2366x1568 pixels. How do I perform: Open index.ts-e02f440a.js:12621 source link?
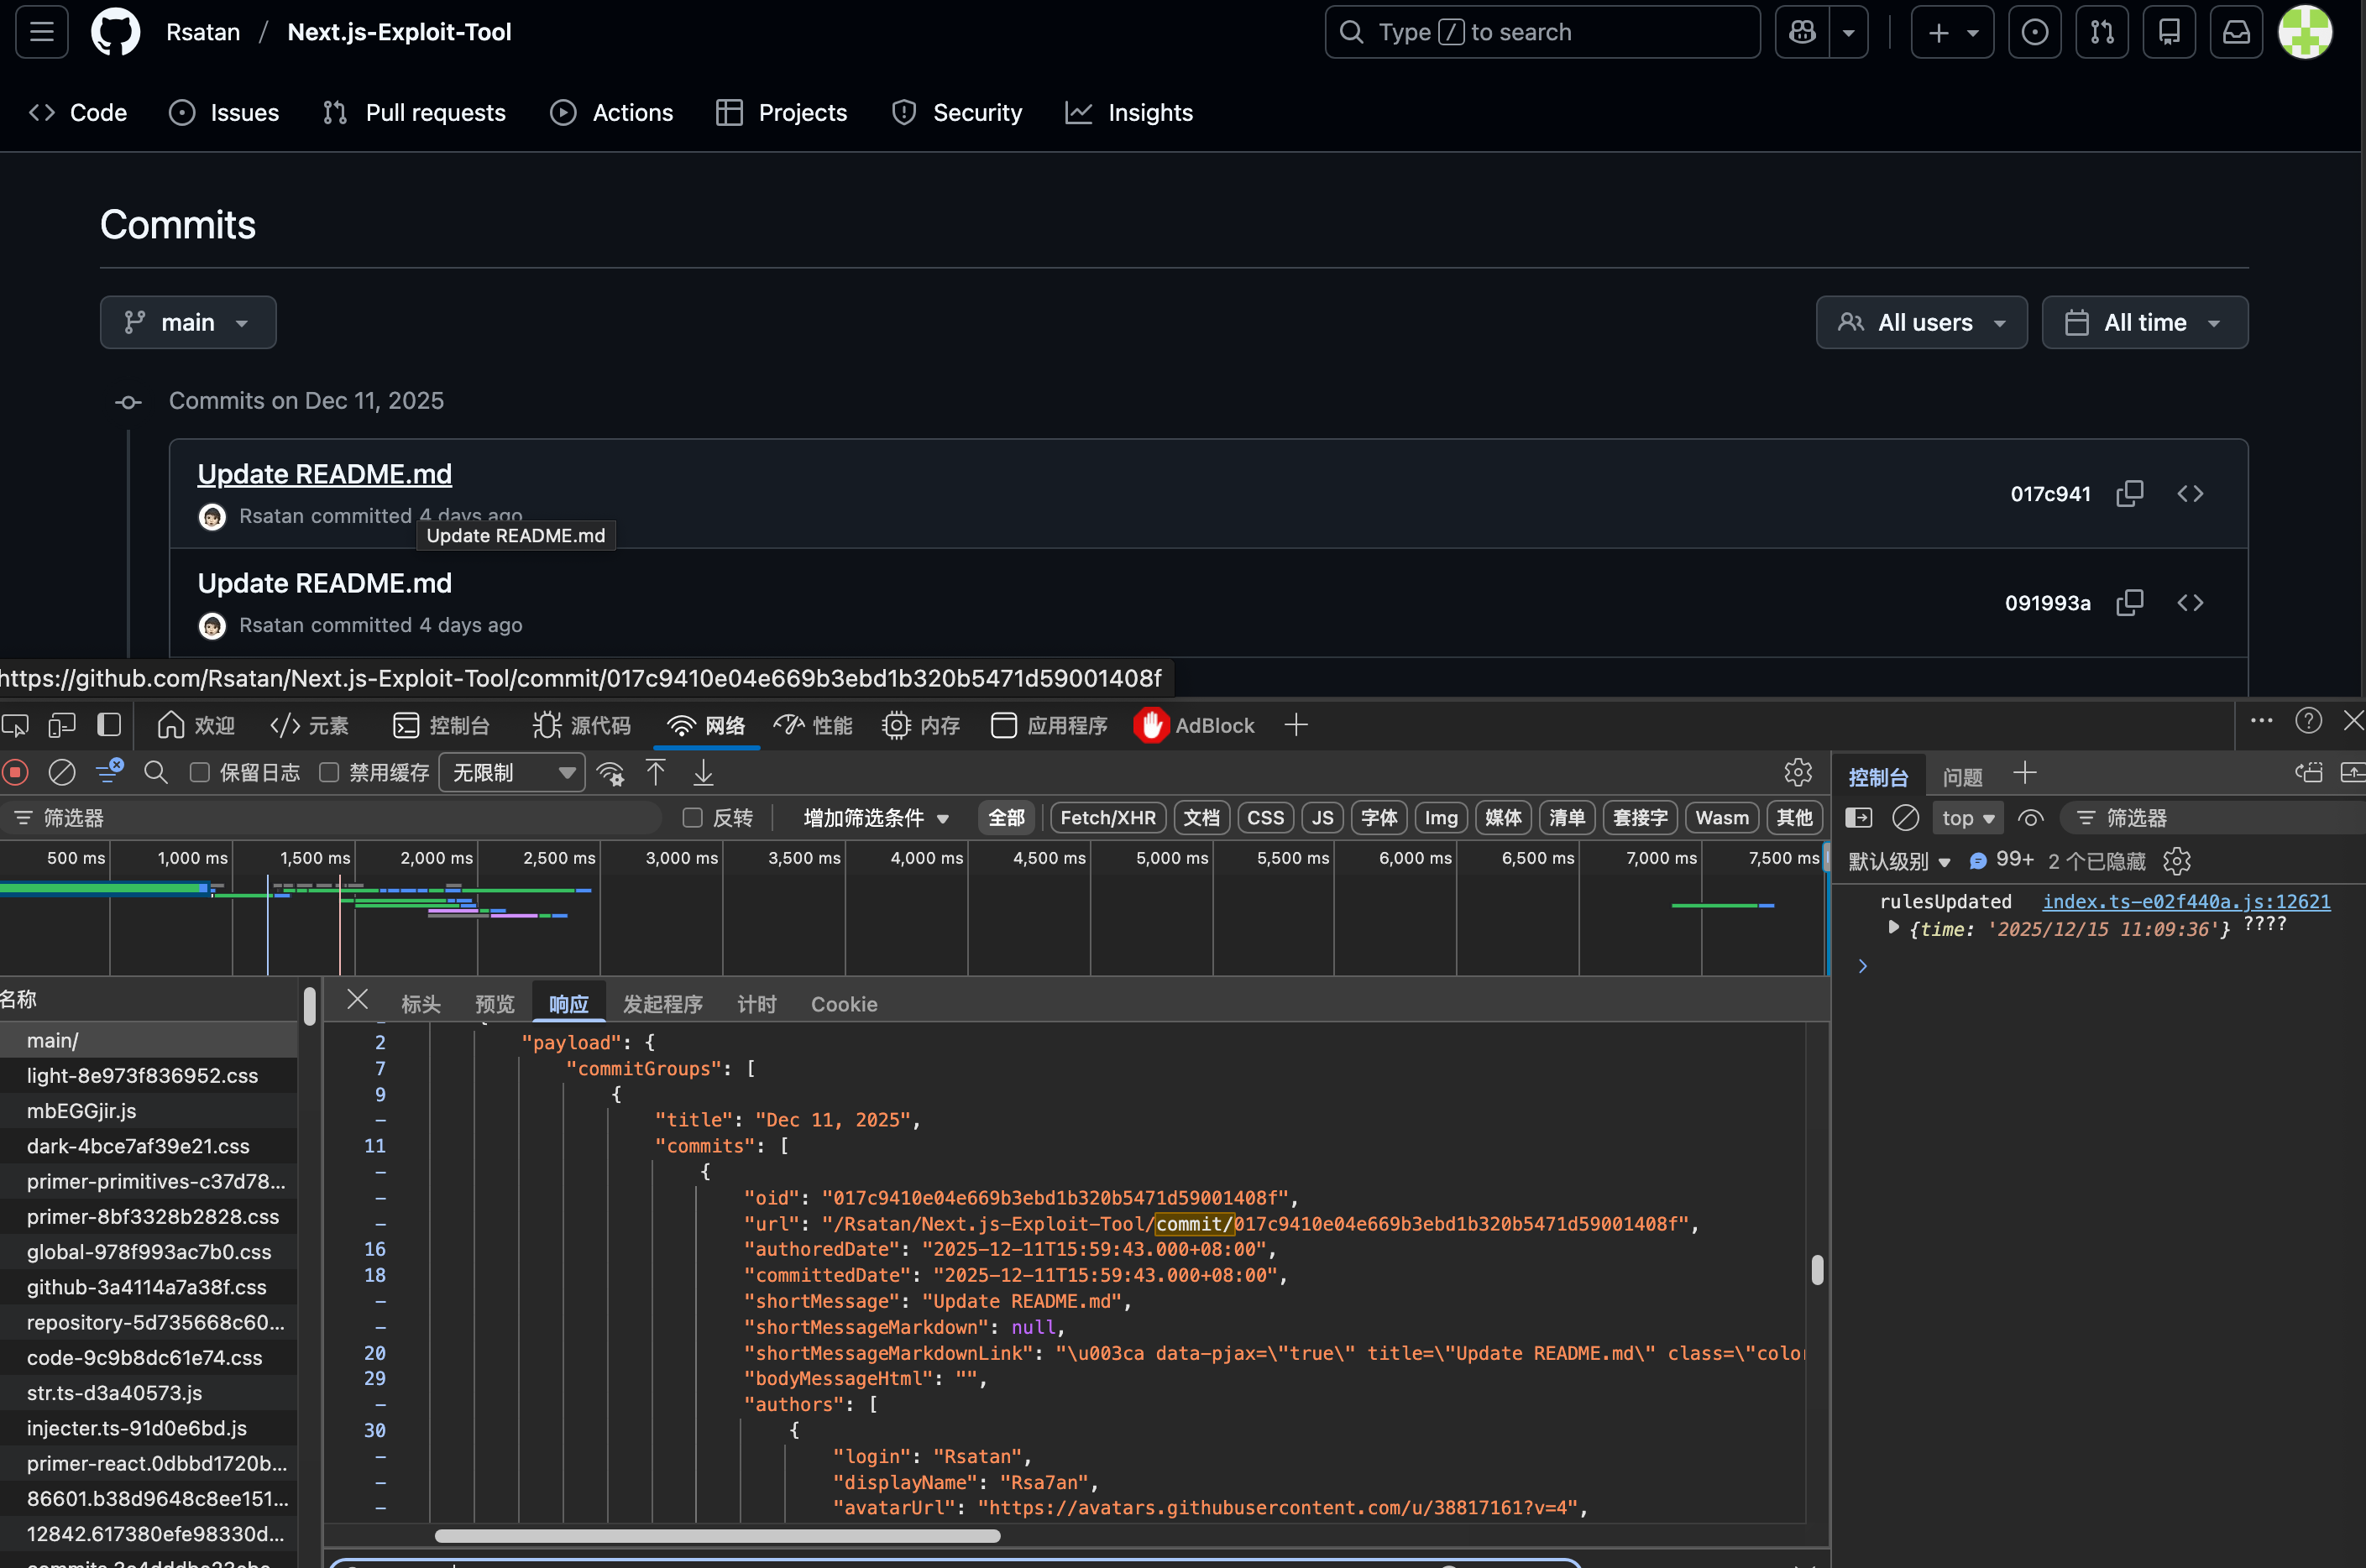2186,901
